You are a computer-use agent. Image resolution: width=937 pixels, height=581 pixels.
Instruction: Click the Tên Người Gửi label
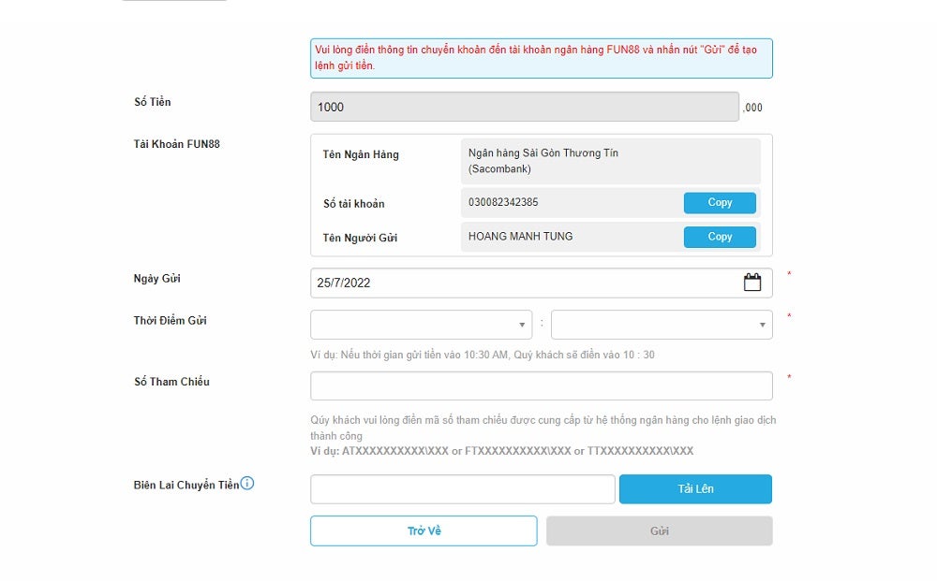click(361, 238)
